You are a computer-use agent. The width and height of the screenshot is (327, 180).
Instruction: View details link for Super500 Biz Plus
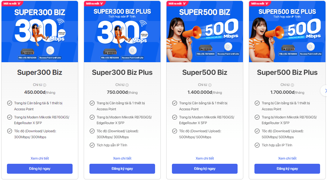(287, 158)
